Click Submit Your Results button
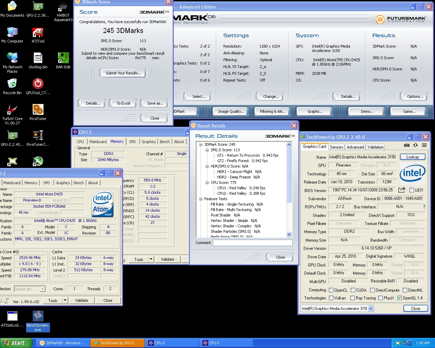The image size is (435, 348). point(123,73)
